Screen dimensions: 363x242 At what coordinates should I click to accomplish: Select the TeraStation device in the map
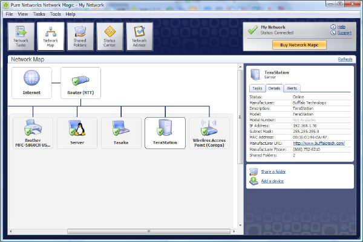165,133
